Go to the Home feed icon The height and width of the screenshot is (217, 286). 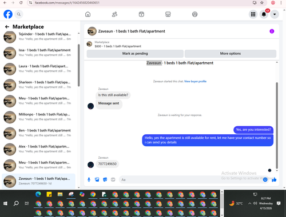tap(88, 14)
